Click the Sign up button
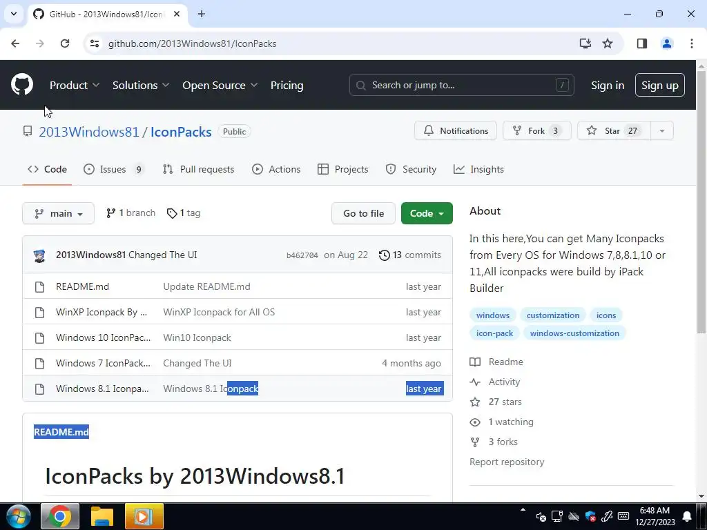 click(659, 85)
